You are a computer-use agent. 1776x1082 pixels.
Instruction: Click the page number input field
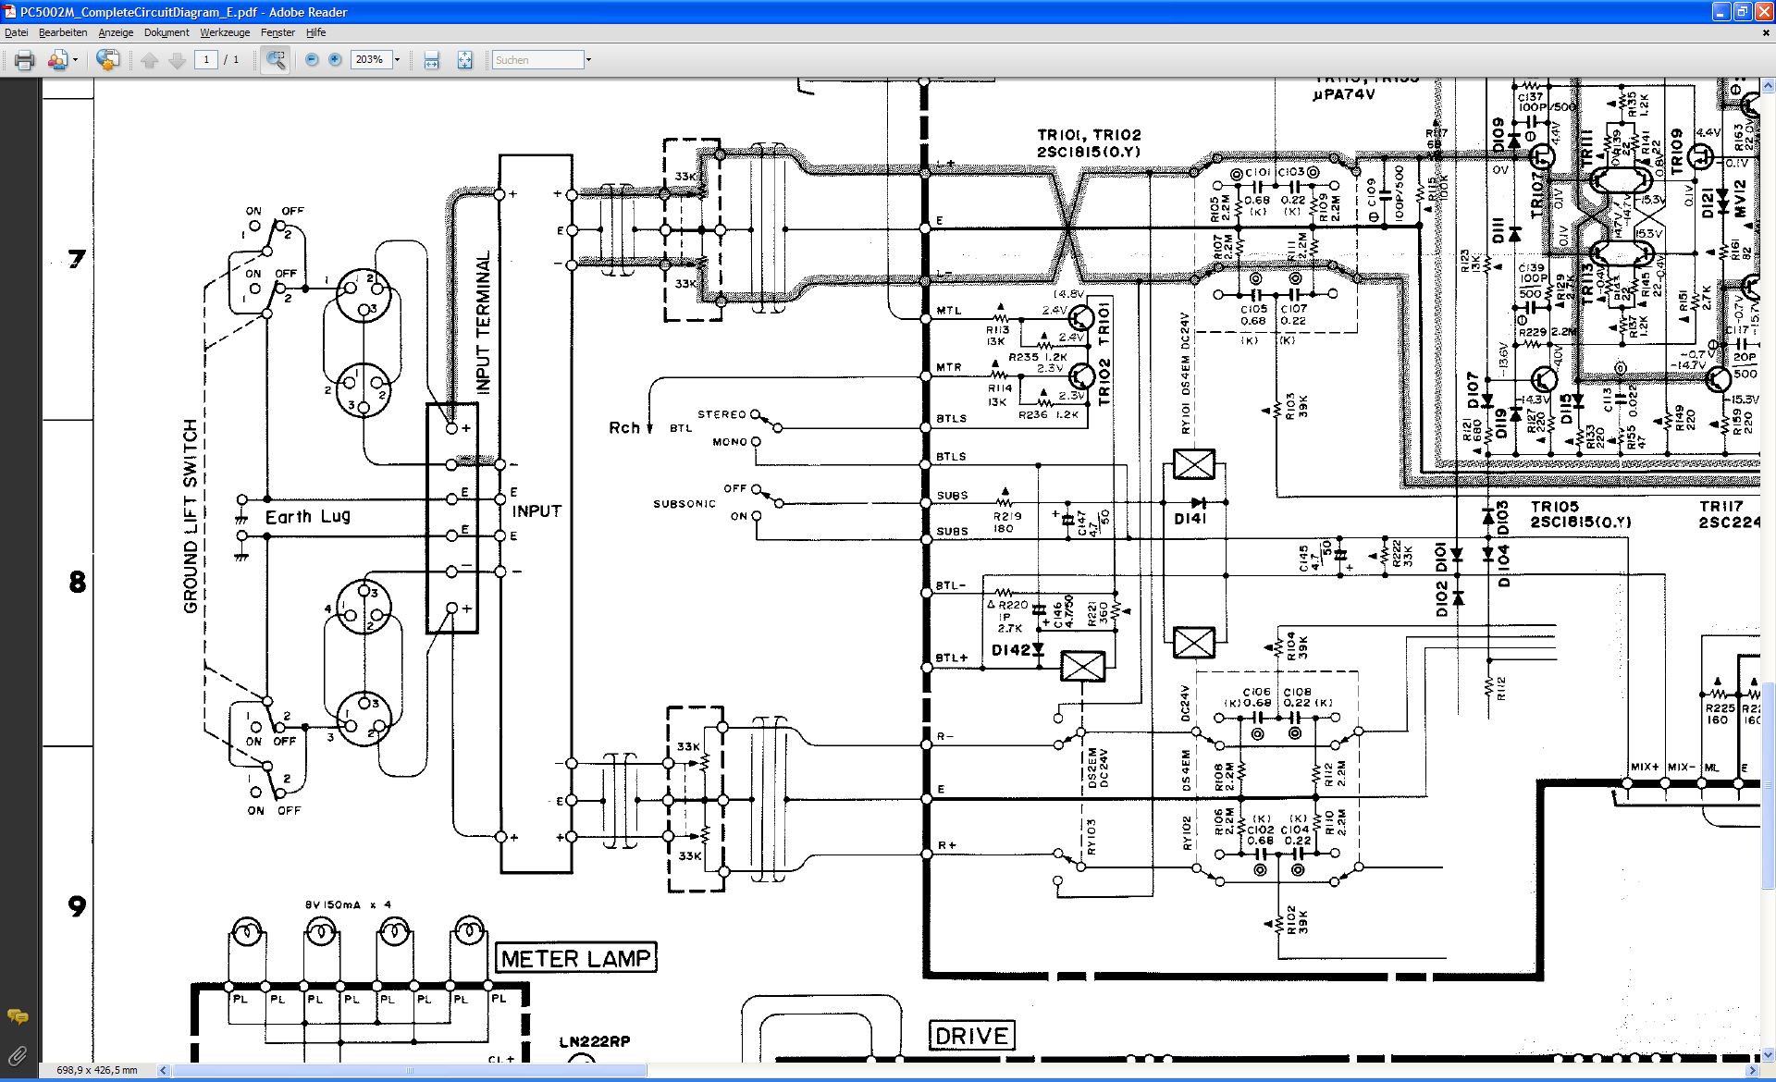pyautogui.click(x=205, y=59)
